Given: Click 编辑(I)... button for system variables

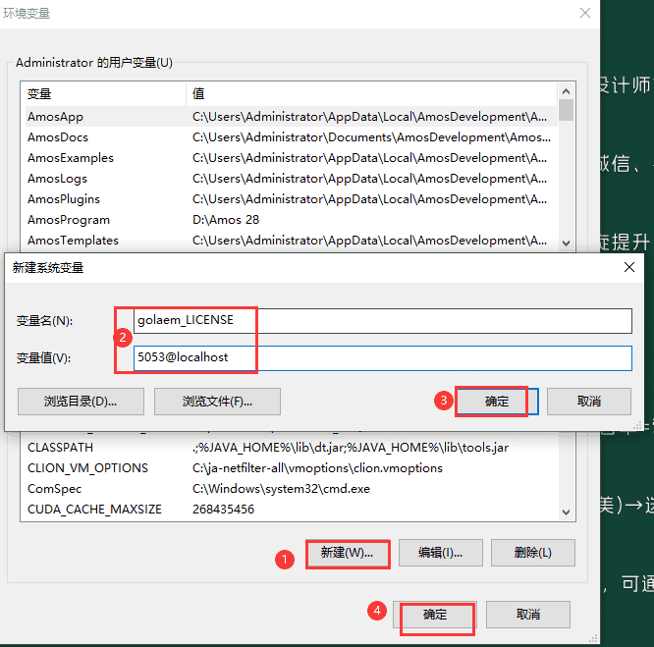Looking at the screenshot, I should pyautogui.click(x=441, y=553).
